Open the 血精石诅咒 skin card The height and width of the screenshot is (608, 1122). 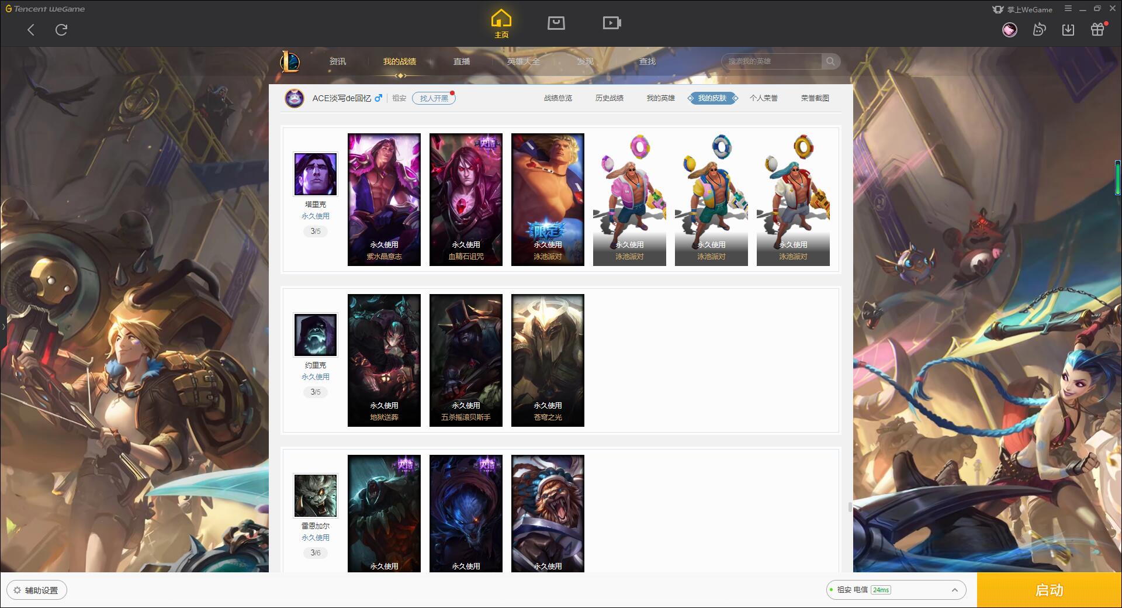(466, 199)
